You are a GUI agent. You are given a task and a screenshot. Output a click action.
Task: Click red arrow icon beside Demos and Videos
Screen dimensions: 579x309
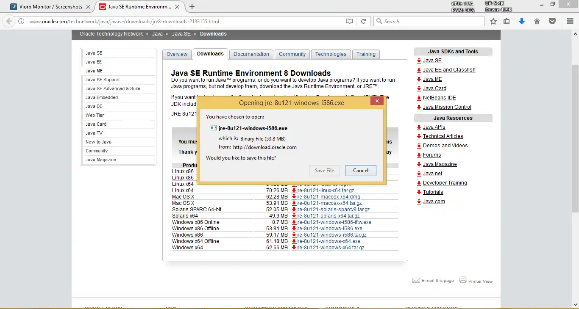pyautogui.click(x=419, y=146)
